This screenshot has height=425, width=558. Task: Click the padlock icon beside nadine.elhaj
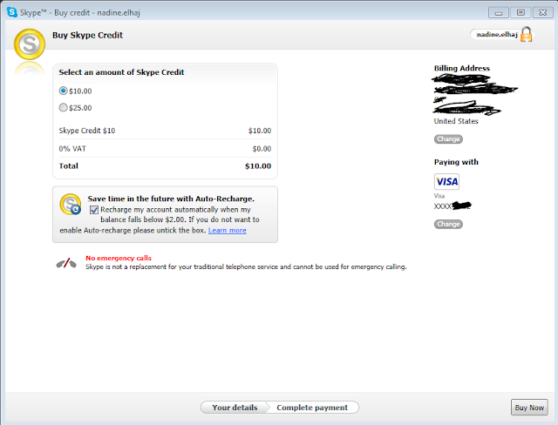point(526,35)
